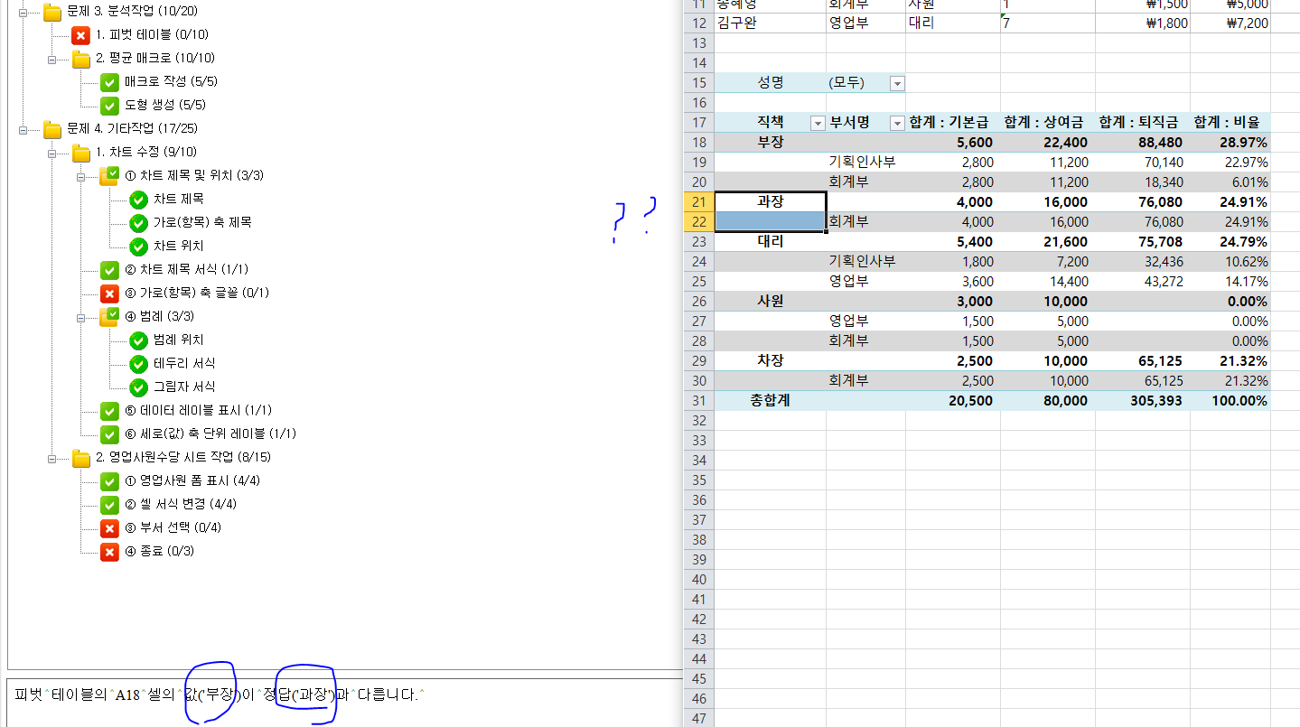
Task: Select the 과장 cell in pivot table
Action: coord(770,201)
